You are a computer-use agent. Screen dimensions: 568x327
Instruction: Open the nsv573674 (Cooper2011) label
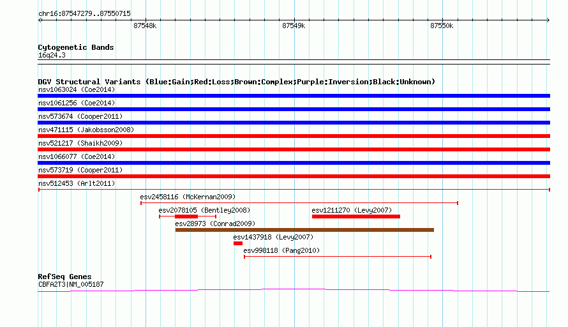point(80,116)
